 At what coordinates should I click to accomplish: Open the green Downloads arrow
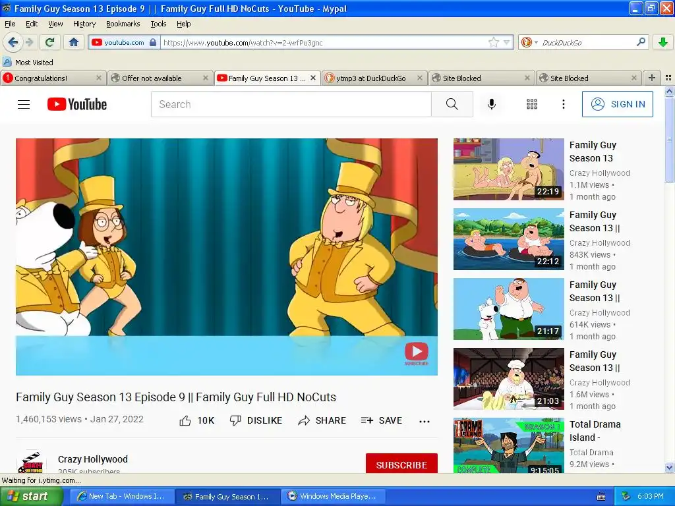[x=663, y=42]
